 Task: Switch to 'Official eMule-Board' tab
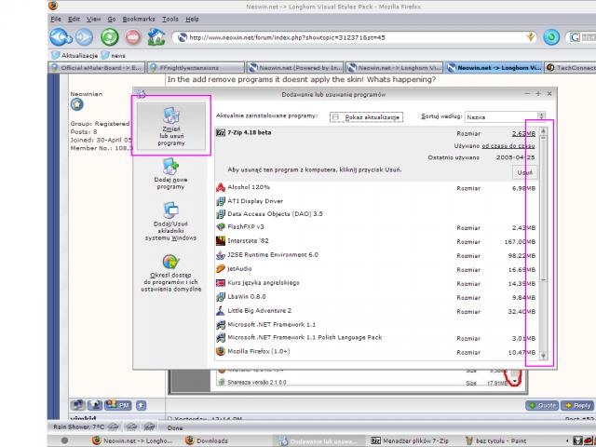[97, 68]
